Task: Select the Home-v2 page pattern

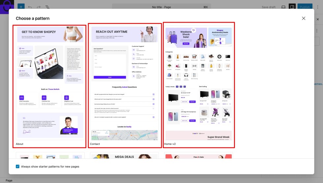Action: 199,85
